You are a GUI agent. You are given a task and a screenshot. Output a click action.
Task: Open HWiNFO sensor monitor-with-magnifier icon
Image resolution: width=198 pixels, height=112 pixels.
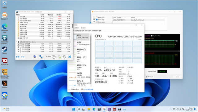[35, 57]
